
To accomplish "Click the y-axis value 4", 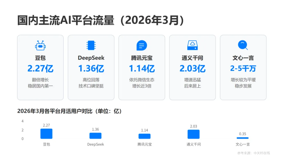I will [22, 121].
